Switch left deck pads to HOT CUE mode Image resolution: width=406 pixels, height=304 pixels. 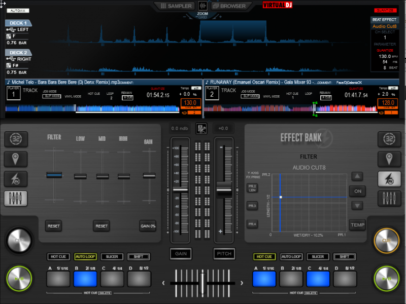tap(58, 257)
